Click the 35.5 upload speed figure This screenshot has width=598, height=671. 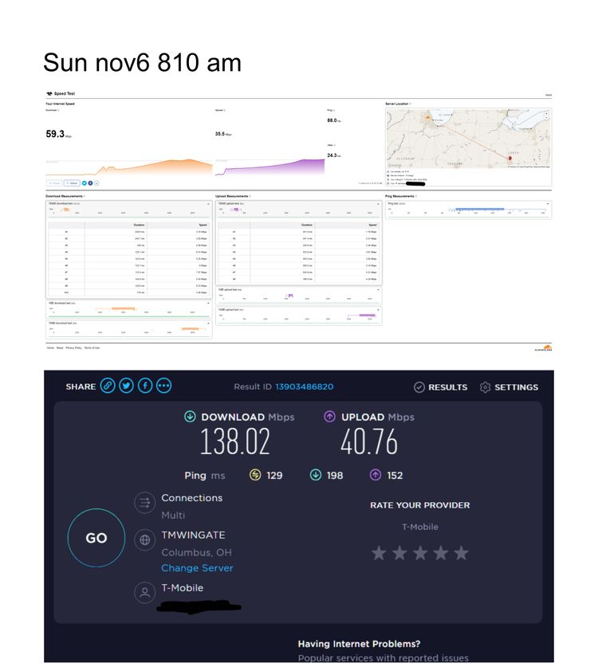point(220,134)
